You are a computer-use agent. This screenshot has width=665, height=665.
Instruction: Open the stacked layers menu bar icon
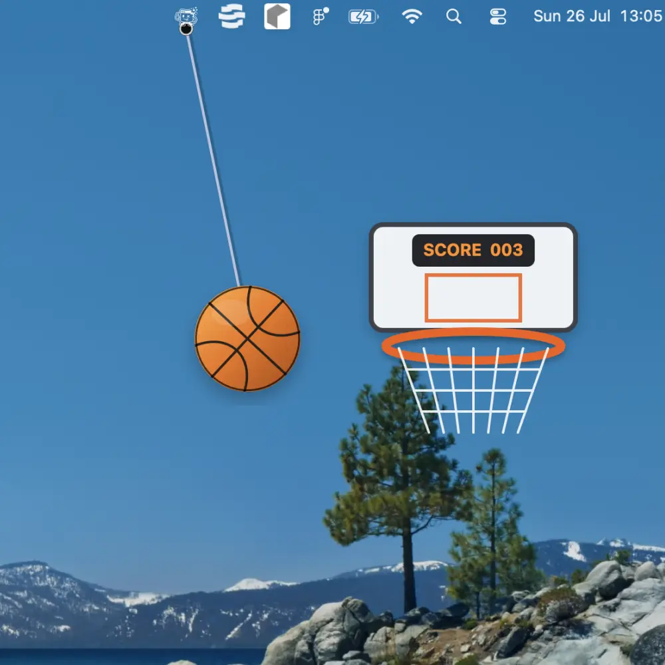[x=231, y=16]
